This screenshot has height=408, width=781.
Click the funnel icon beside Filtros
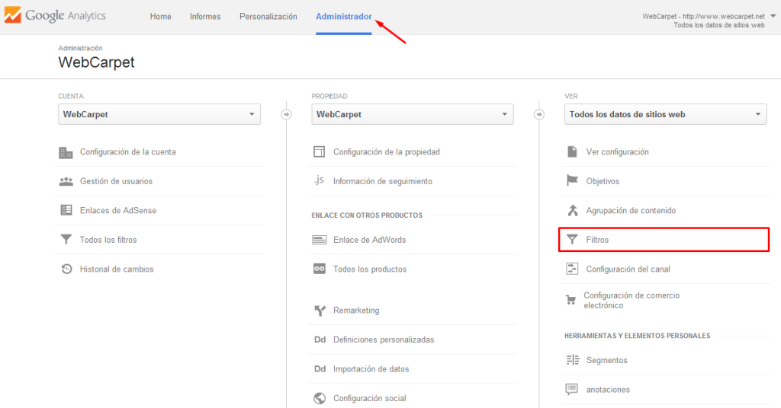coord(572,240)
